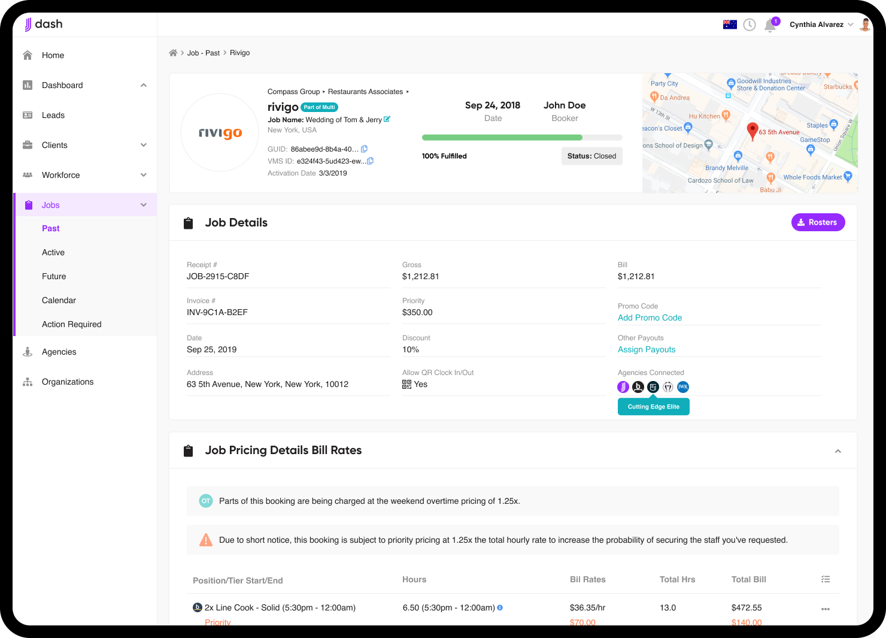
Task: Open the table column settings icon
Action: pos(826,579)
